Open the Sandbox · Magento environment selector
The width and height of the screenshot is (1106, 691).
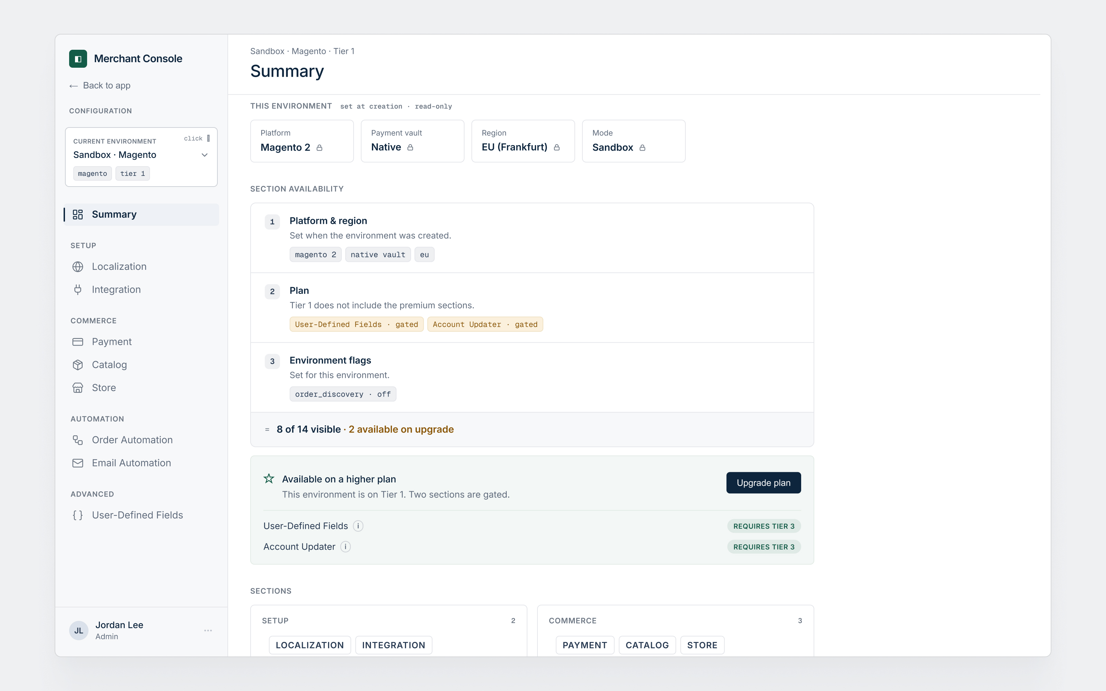141,157
